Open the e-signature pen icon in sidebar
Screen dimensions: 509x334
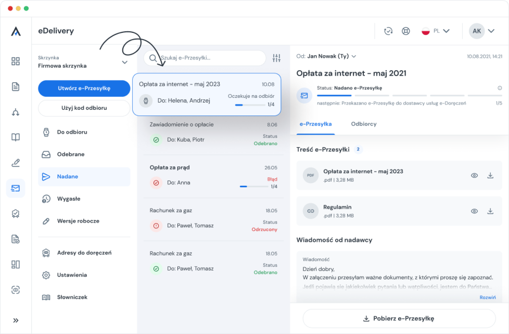click(16, 163)
